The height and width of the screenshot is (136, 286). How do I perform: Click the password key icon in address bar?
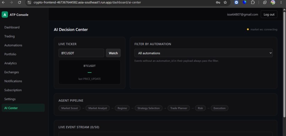pos(218,2)
